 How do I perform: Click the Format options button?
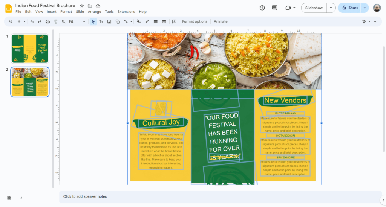195,21
